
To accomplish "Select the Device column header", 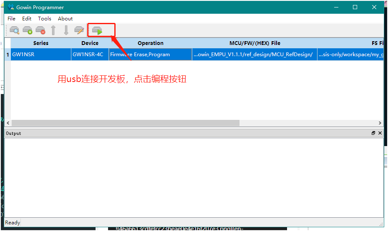I will (x=90, y=43).
